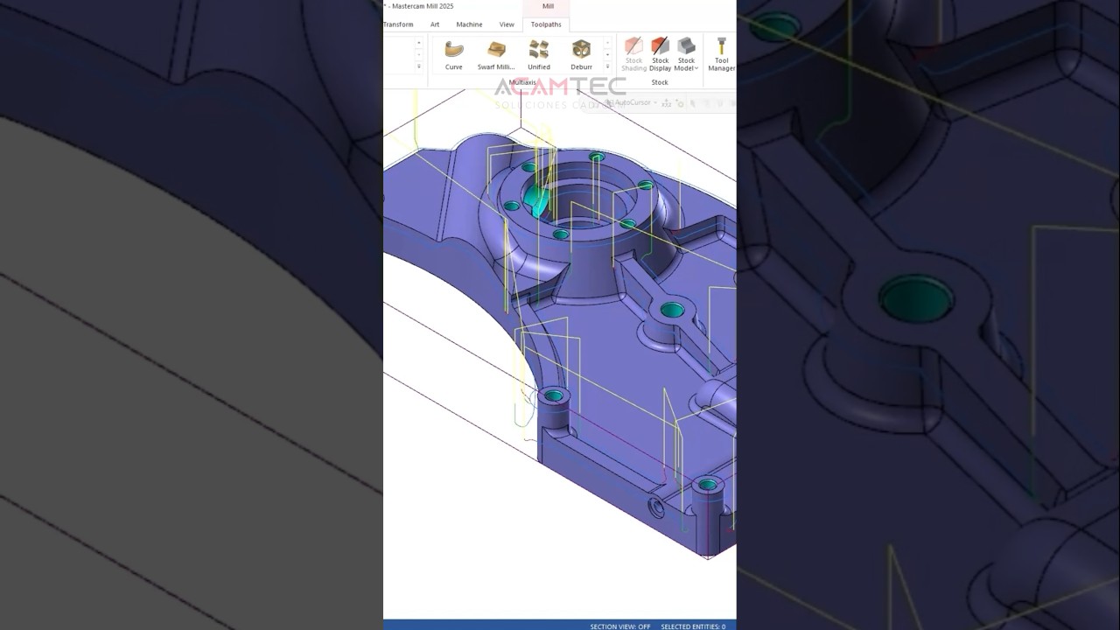The width and height of the screenshot is (1120, 630).
Task: Click SELECTED ENTITIES: 0 in status bar
Action: pyautogui.click(x=693, y=626)
